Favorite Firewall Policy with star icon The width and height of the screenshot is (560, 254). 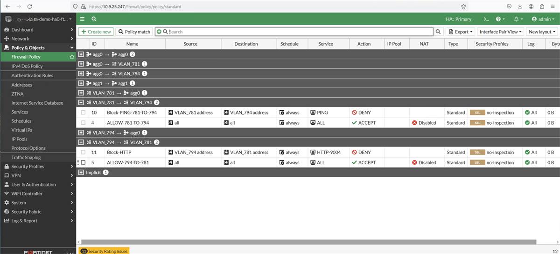tap(72, 57)
